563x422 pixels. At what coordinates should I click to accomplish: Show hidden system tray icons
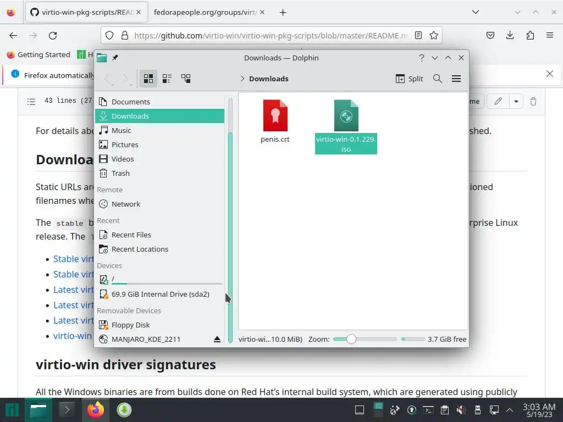[509, 410]
